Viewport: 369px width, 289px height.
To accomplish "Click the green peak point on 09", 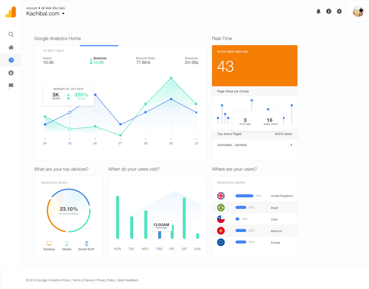I will (171, 78).
